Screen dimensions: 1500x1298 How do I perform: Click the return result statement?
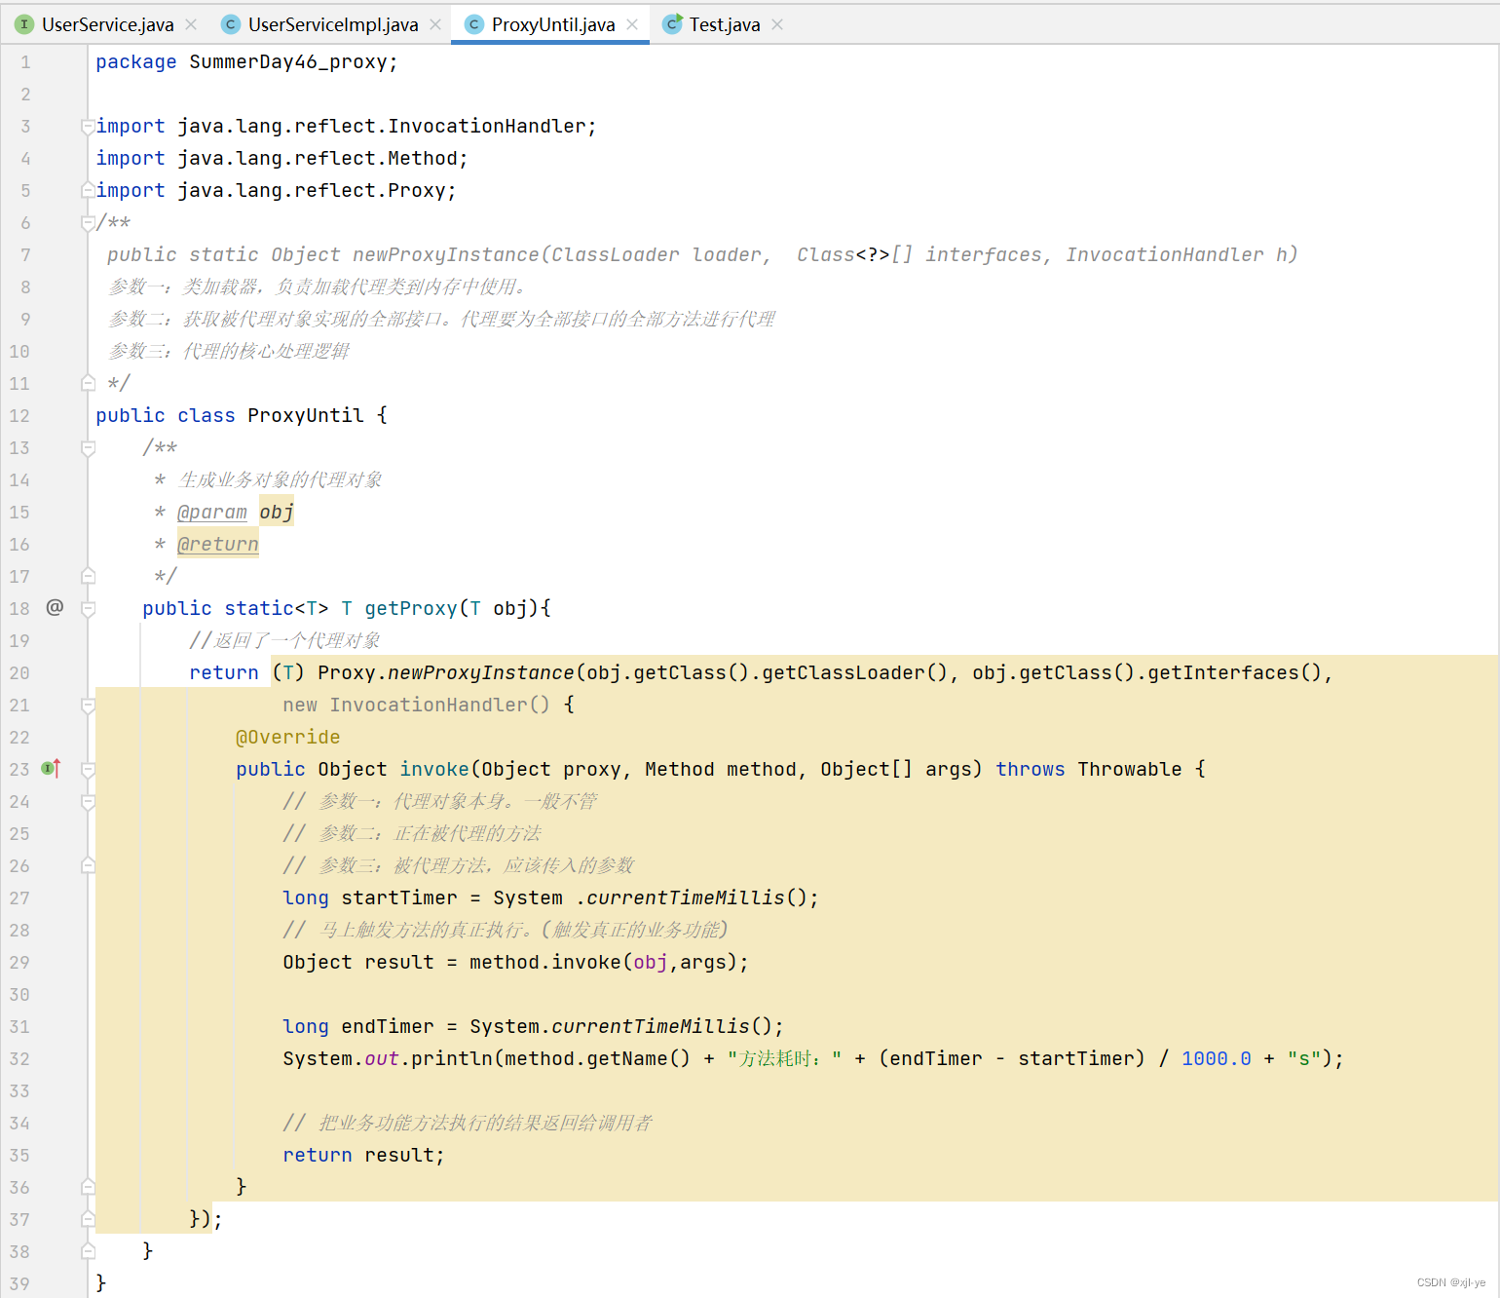point(363,1155)
